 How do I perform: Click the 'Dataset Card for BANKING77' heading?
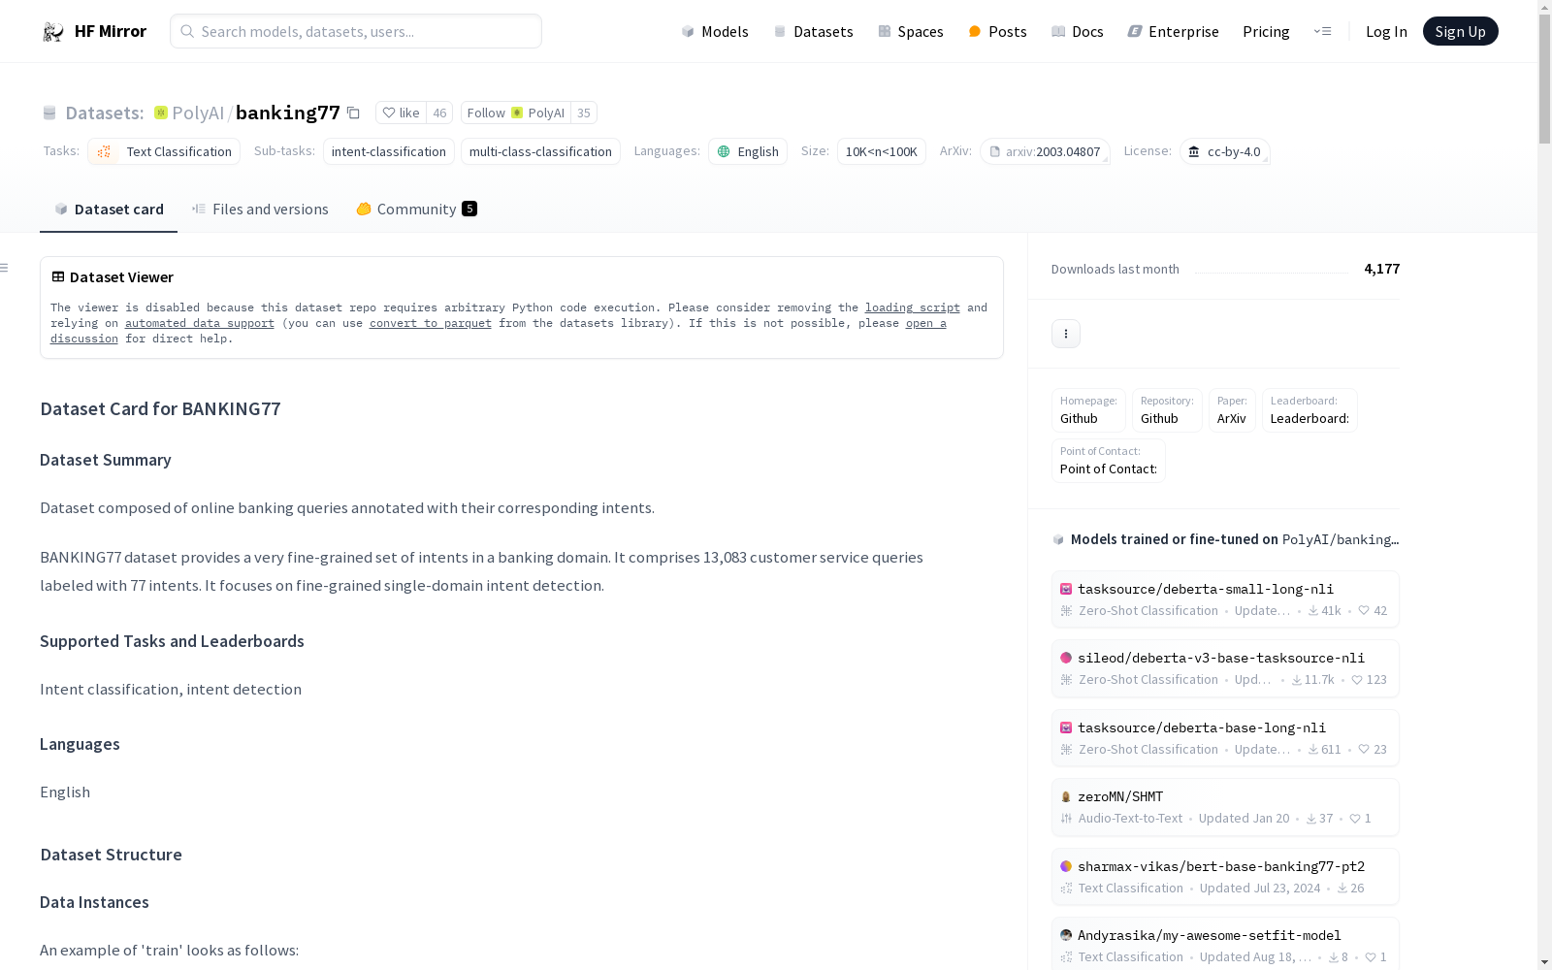(160, 408)
